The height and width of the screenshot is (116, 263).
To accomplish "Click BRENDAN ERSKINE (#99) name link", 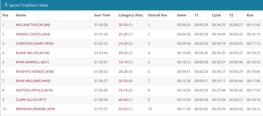I will [x=35, y=109].
